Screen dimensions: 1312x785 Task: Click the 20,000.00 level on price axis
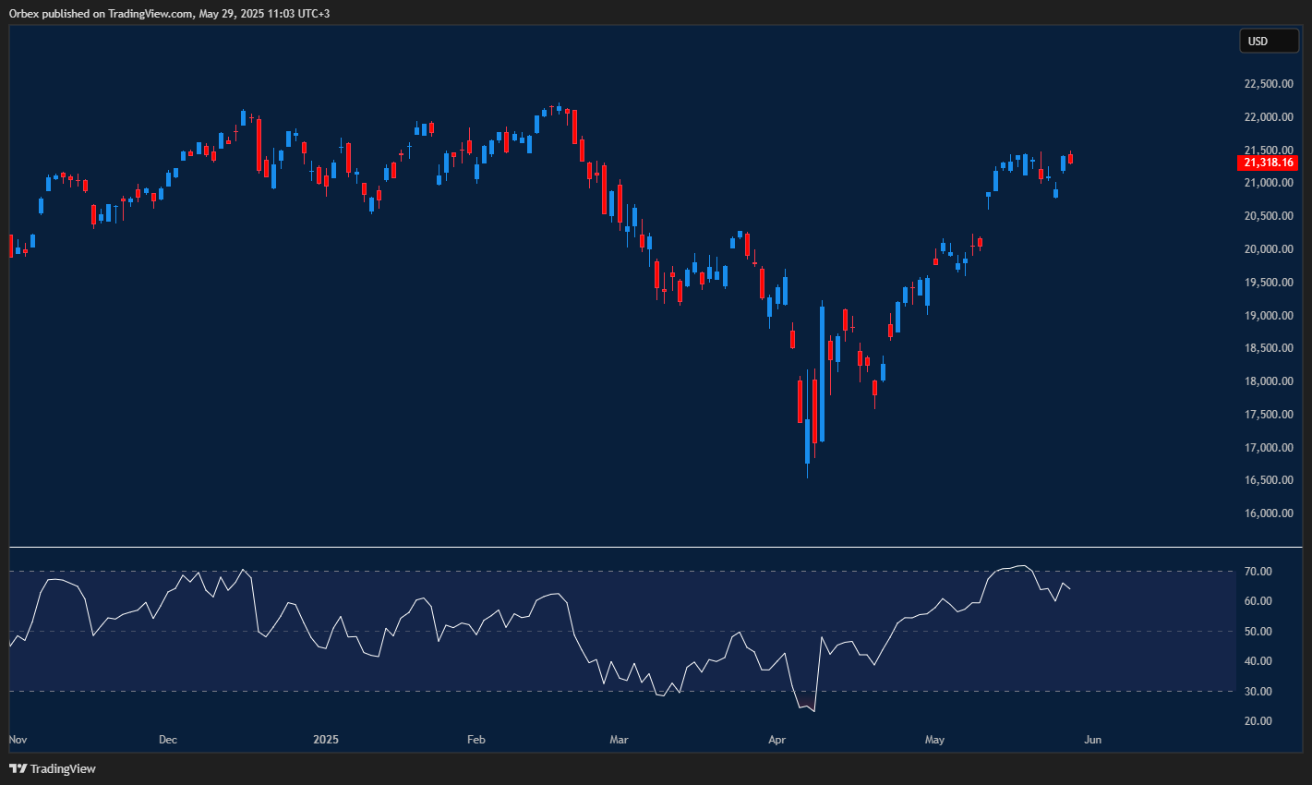click(x=1268, y=249)
